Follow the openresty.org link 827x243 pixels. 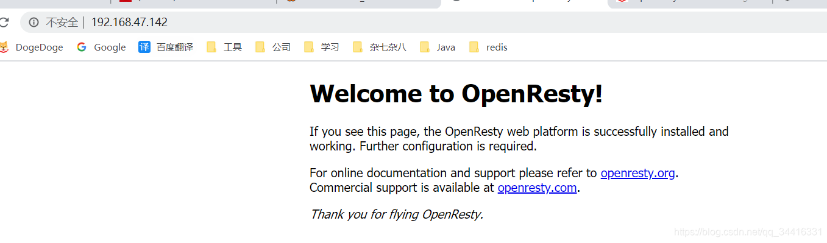click(637, 173)
